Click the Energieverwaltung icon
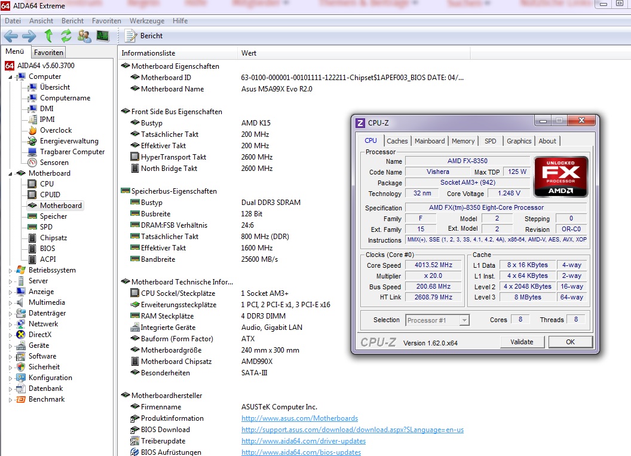This screenshot has width=631, height=456. click(x=32, y=141)
